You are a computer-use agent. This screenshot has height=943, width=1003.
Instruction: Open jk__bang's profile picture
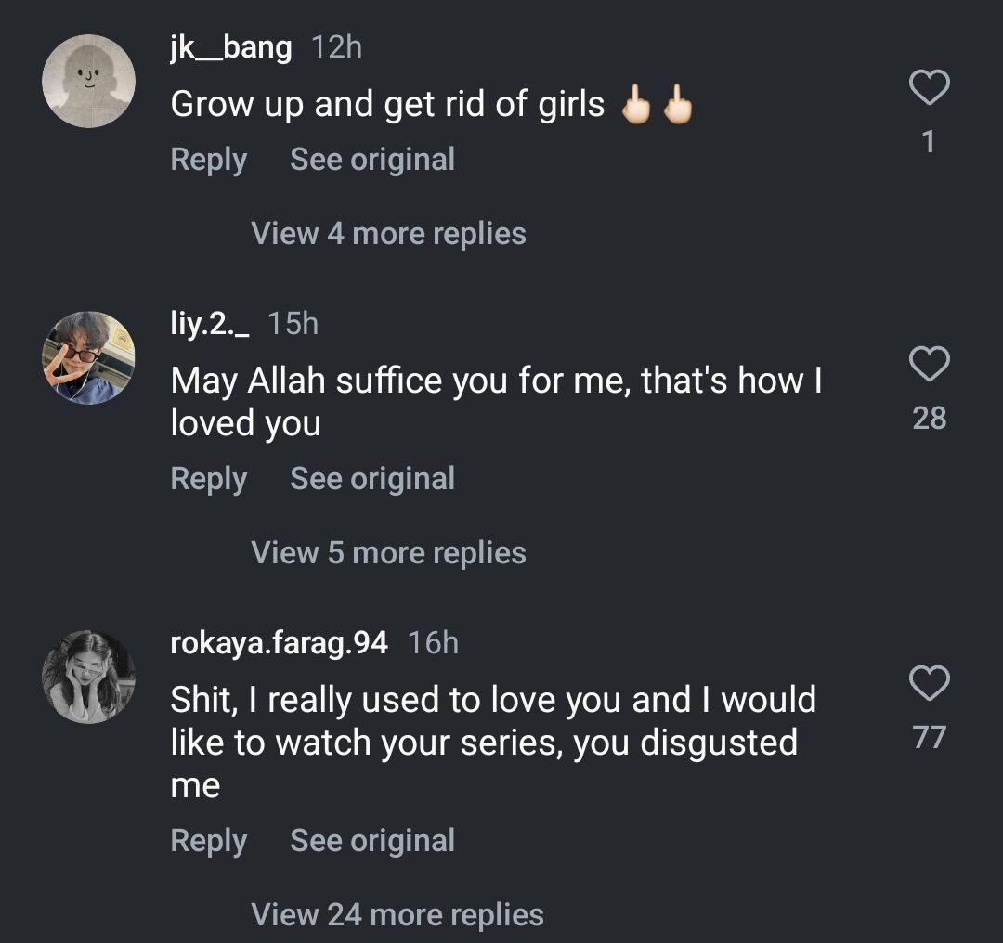(x=89, y=82)
